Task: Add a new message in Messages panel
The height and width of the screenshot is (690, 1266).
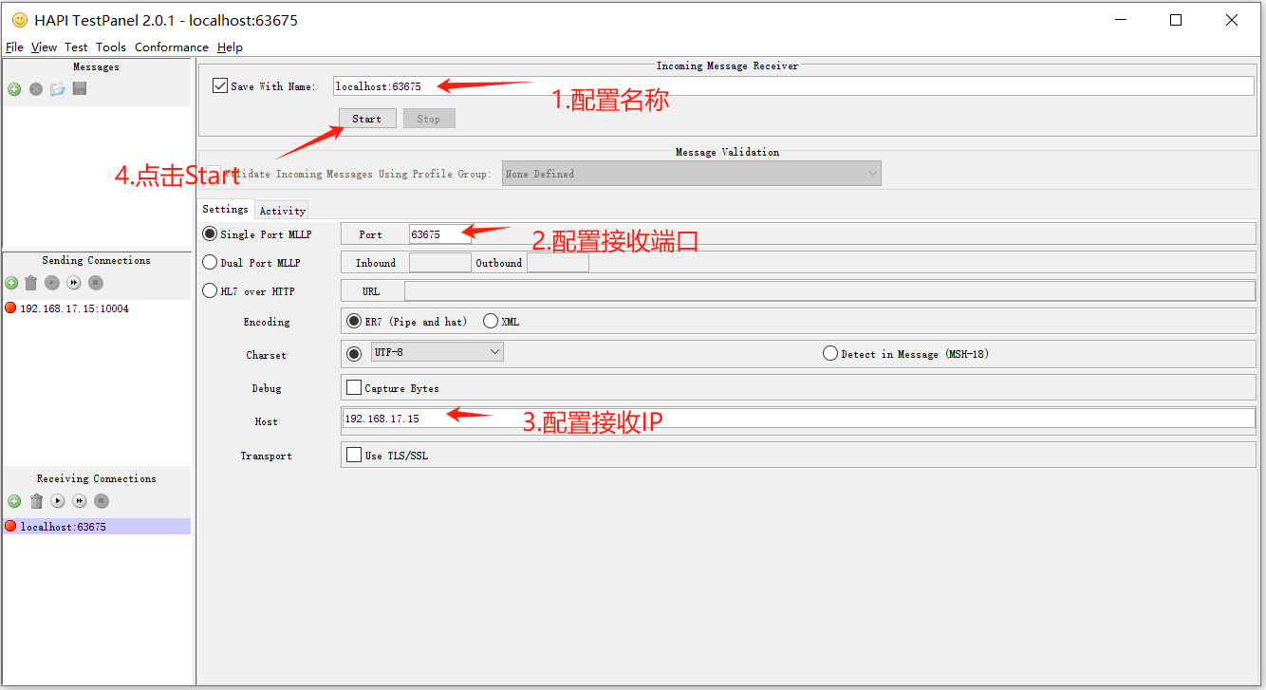Action: [x=14, y=89]
